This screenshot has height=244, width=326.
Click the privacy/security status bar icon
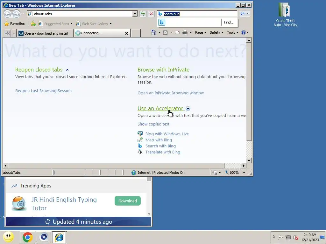pos(215,173)
